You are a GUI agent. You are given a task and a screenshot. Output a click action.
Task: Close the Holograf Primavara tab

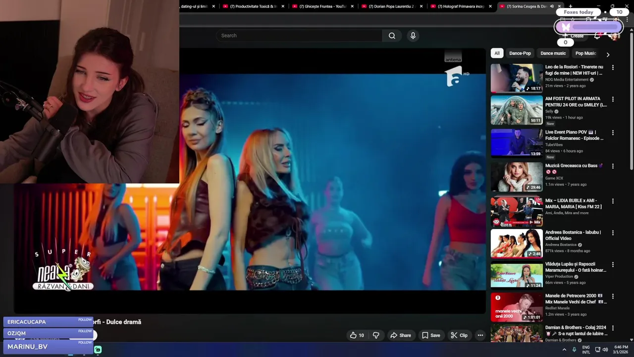490,6
